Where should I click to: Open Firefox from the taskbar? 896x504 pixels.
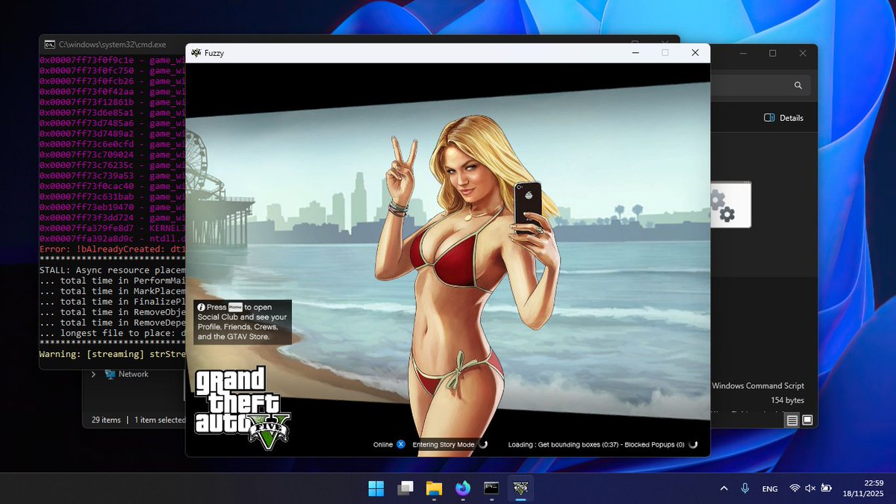[463, 488]
